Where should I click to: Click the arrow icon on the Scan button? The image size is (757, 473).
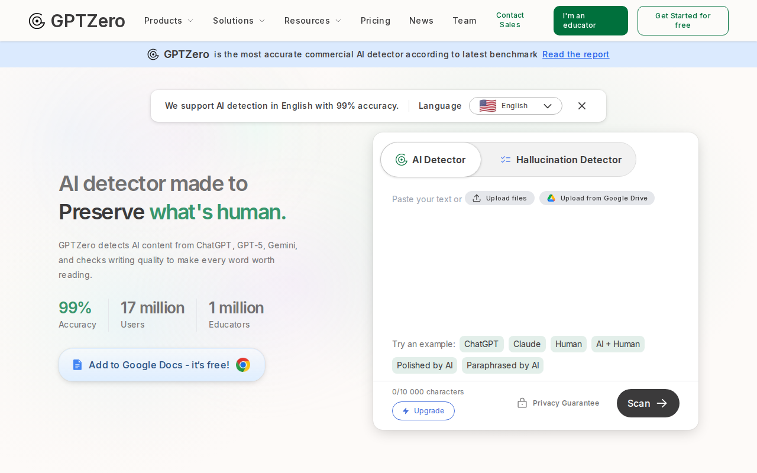(662, 403)
